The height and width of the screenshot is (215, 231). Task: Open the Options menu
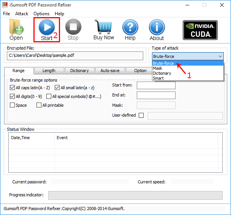tap(41, 14)
